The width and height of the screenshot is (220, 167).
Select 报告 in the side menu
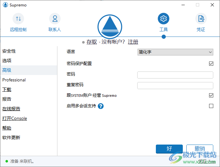[x=7, y=99]
